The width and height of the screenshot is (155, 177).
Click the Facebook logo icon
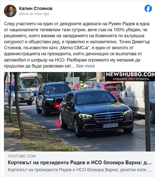(x=148, y=8)
